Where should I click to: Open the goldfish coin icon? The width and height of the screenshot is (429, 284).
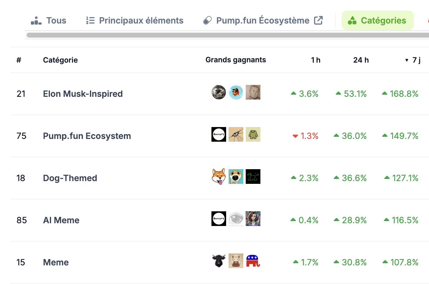[x=236, y=93]
